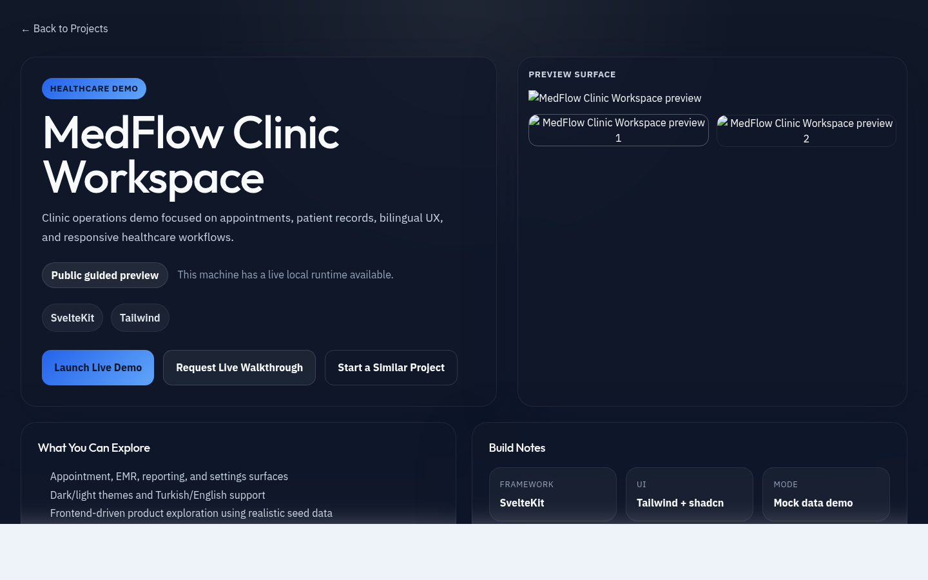Click the broken-image icon in preview thumbnail 2
Image resolution: width=928 pixels, height=580 pixels.
coord(724,123)
